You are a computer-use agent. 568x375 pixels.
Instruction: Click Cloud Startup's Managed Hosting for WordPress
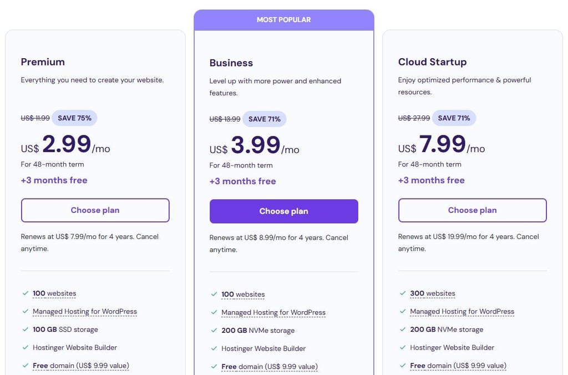(461, 311)
